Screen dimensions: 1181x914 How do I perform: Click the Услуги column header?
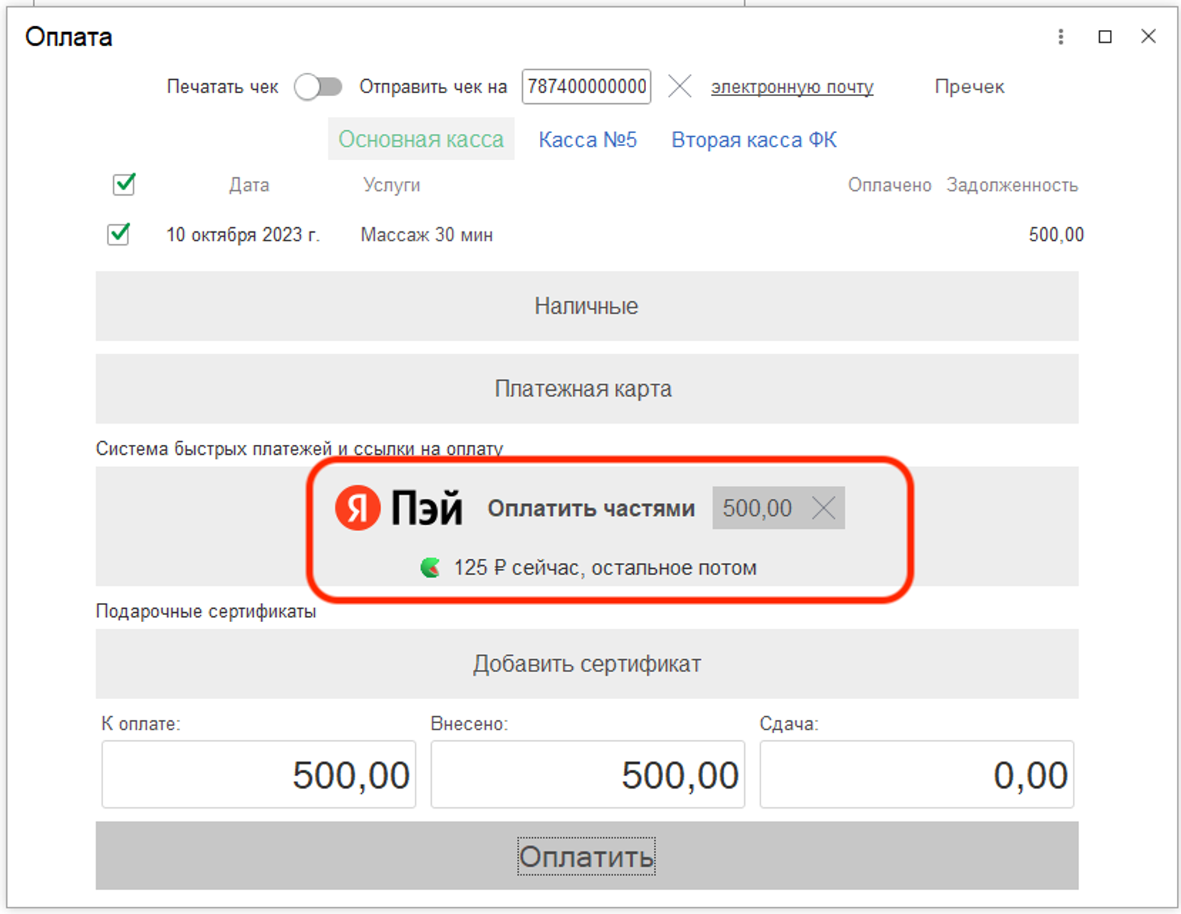[x=391, y=185]
